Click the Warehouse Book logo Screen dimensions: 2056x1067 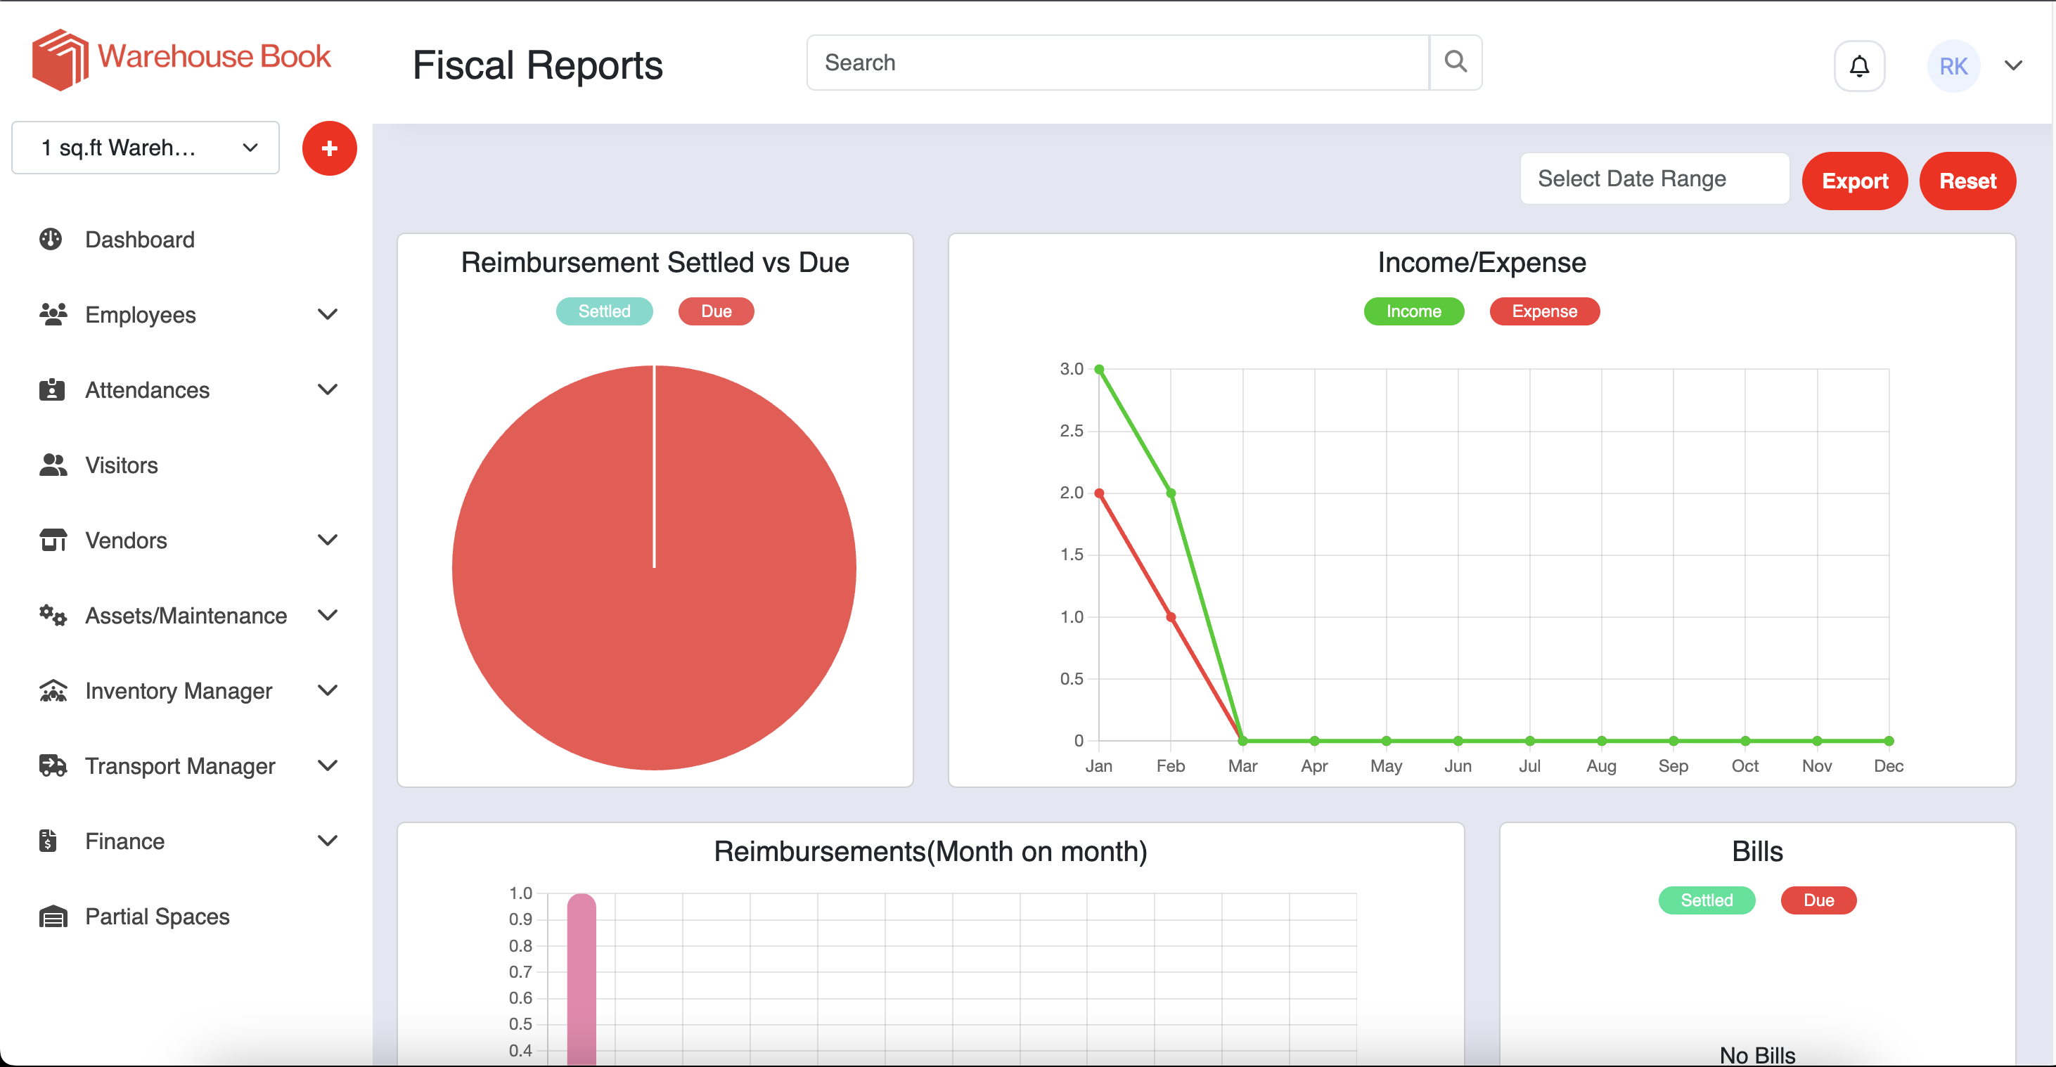(x=181, y=58)
